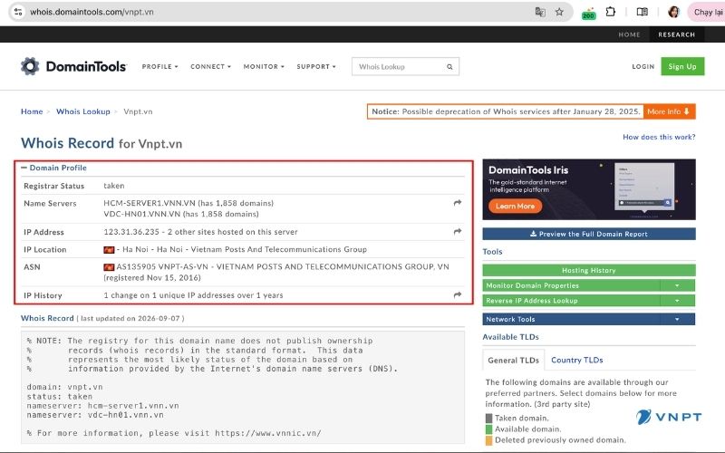
Task: Click the Whois Lookup breadcrumb link
Action: [x=83, y=111]
